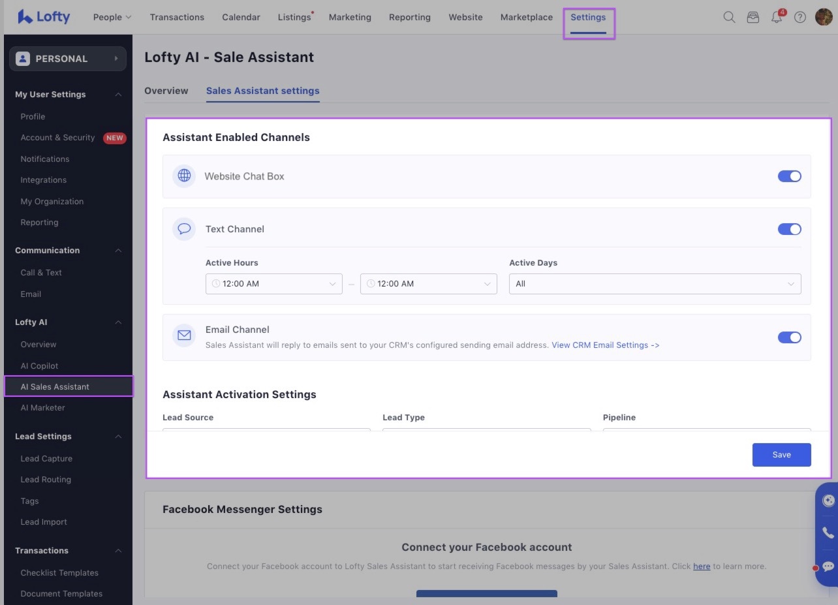Viewport: 838px width, 605px height.
Task: Open the notifications bell icon
Action: (x=777, y=18)
